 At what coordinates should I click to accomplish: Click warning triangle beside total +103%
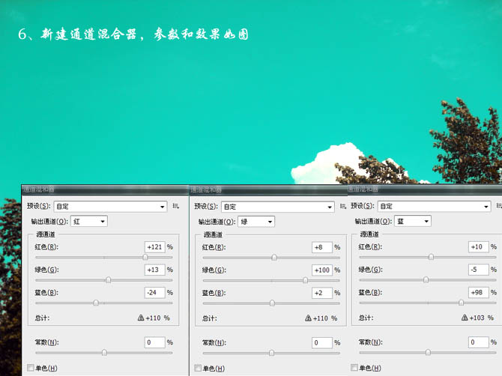pyautogui.click(x=465, y=318)
